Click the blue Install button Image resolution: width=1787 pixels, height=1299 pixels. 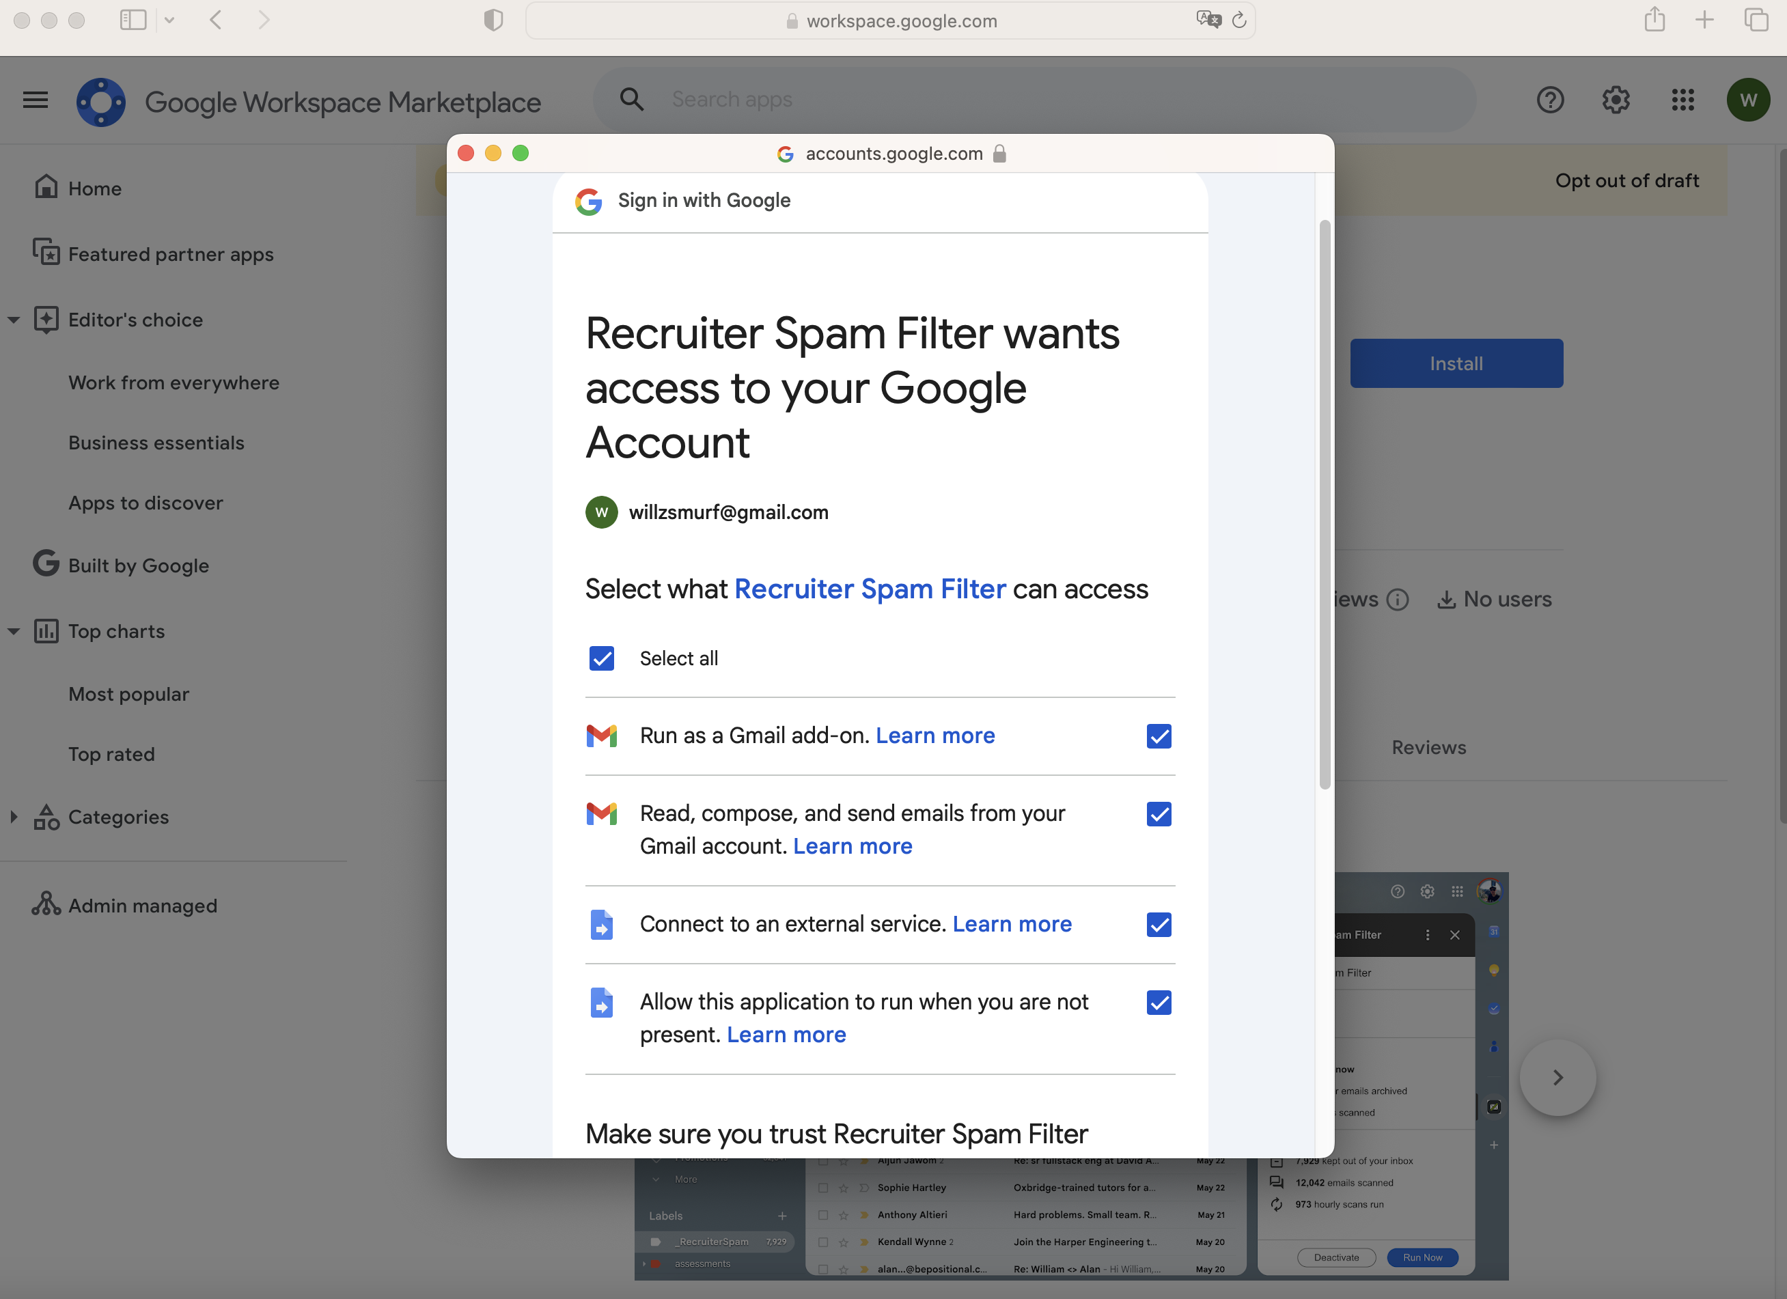click(1456, 363)
